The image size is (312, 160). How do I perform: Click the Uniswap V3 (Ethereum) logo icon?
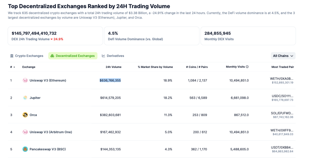[x=25, y=80]
